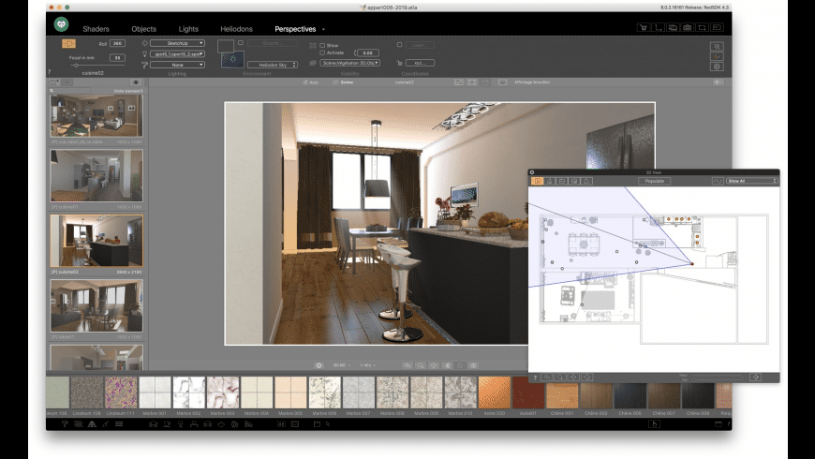This screenshot has width=815, height=459.
Task: Click the preview settings gear below viewport
Action: [319, 365]
